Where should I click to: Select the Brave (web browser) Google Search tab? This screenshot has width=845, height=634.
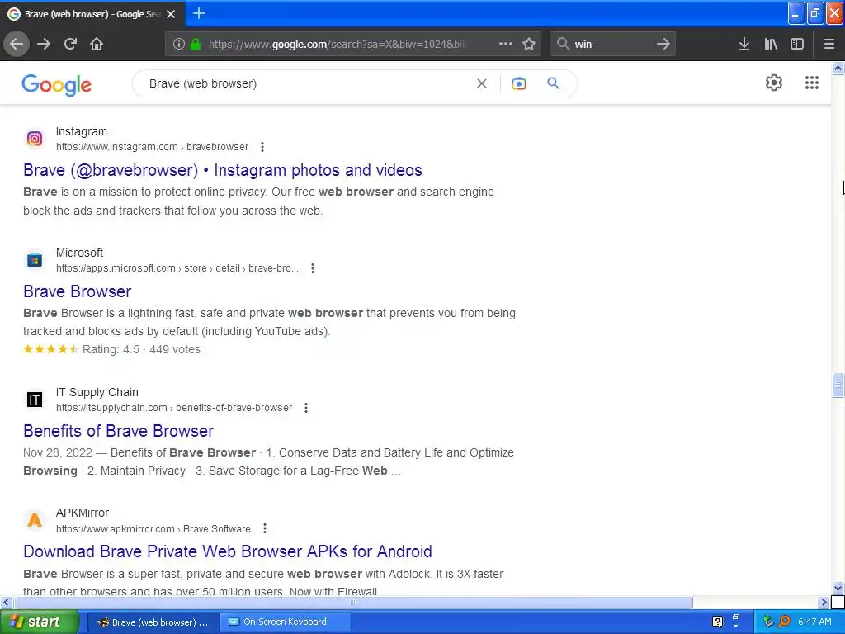(x=92, y=14)
